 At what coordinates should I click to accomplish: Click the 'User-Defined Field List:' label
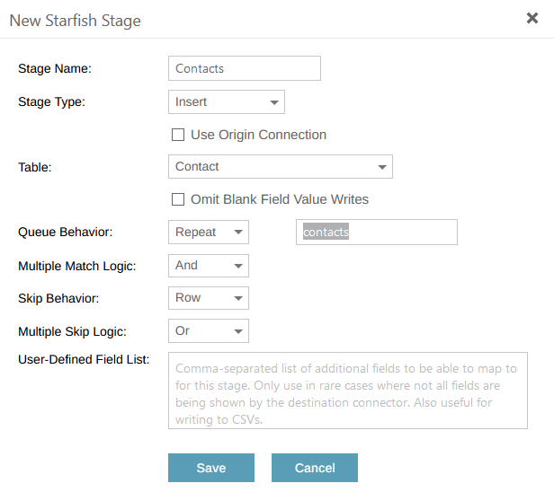coord(84,359)
